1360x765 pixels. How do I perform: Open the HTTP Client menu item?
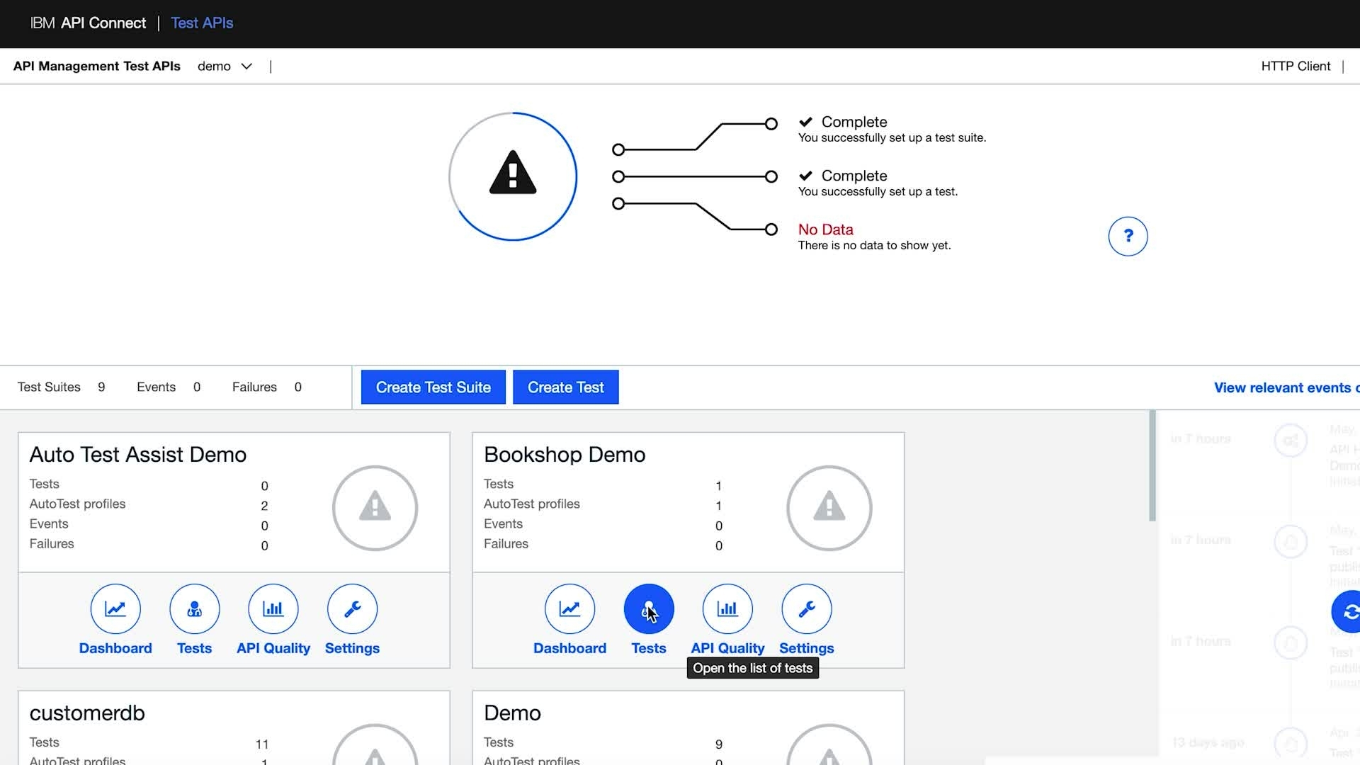pos(1296,67)
